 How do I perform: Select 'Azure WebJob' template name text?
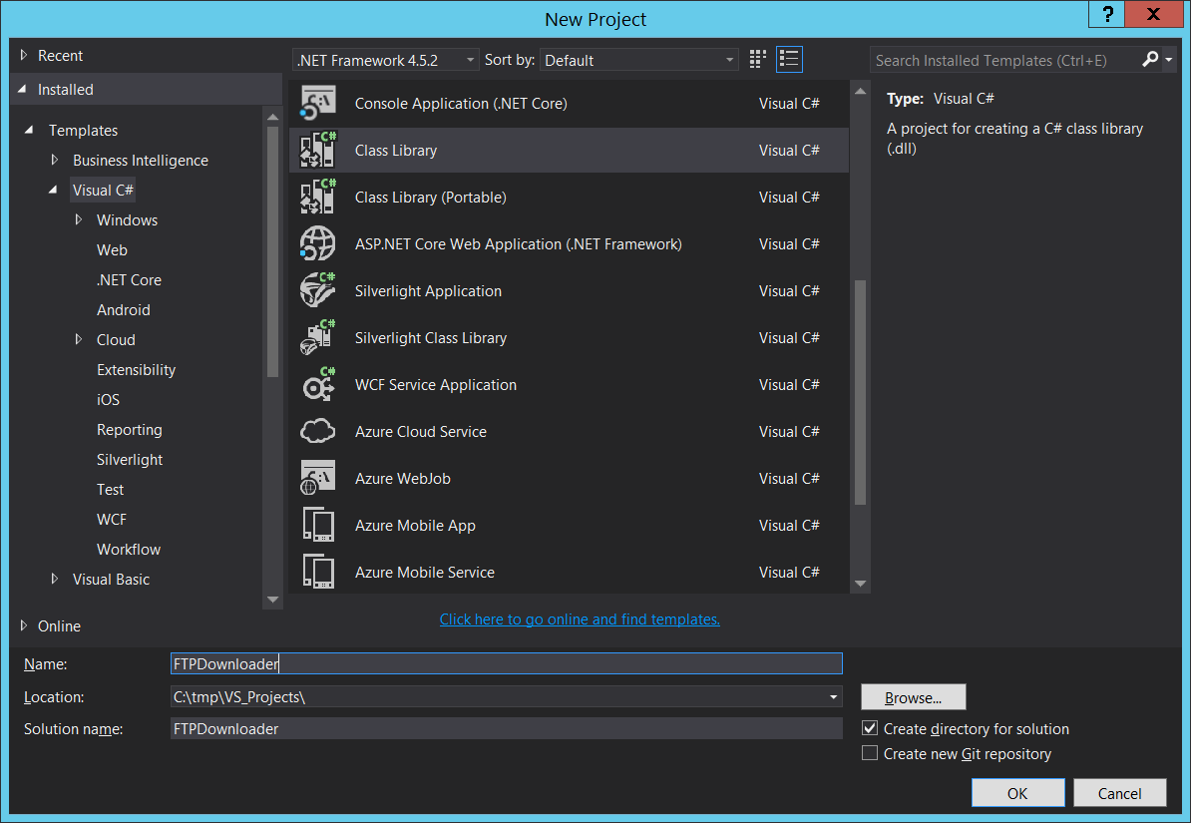click(x=403, y=479)
